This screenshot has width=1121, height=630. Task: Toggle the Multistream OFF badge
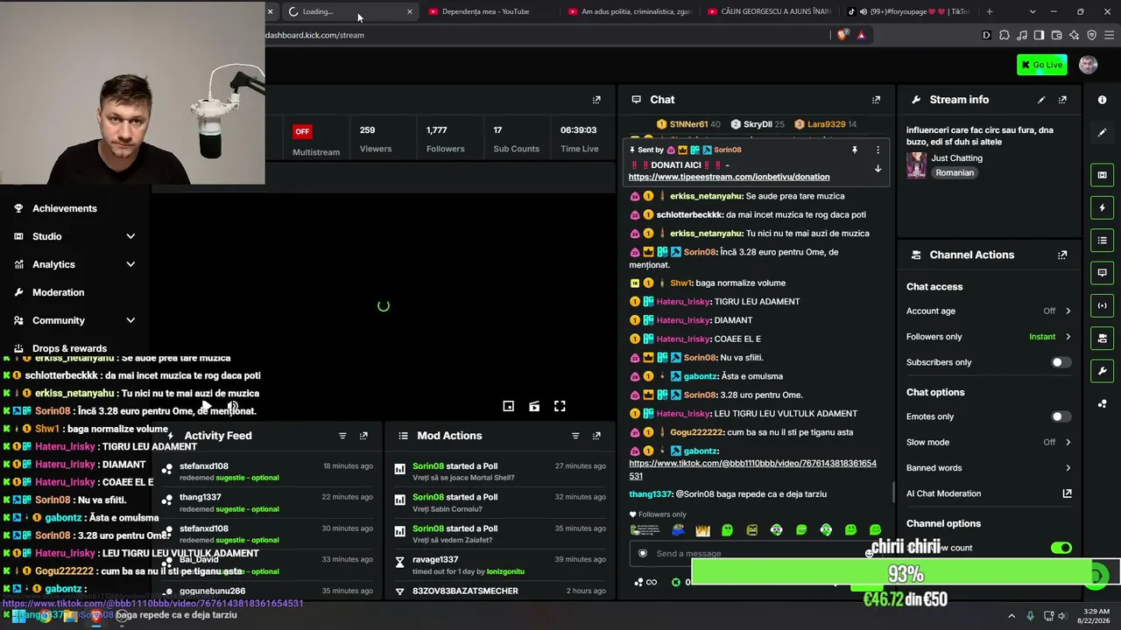pyautogui.click(x=302, y=131)
